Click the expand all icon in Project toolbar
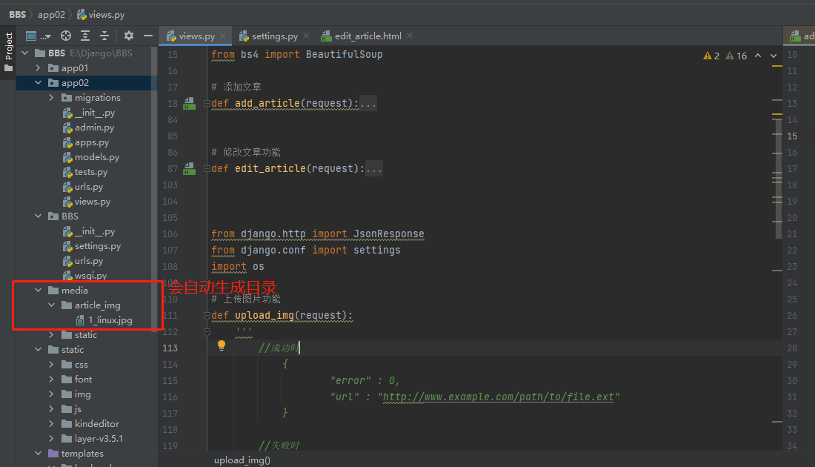This screenshot has width=815, height=467. [x=85, y=36]
